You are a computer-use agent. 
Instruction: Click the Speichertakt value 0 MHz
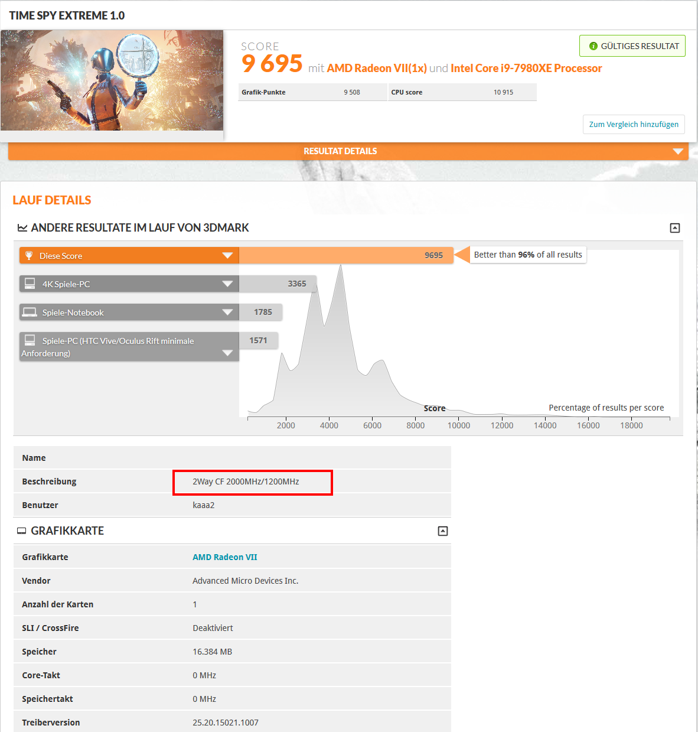pos(204,699)
